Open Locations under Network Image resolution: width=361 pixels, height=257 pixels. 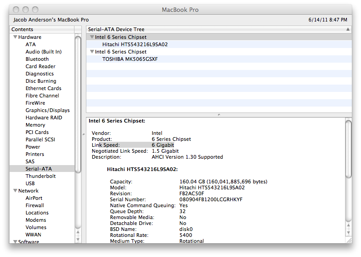37,213
